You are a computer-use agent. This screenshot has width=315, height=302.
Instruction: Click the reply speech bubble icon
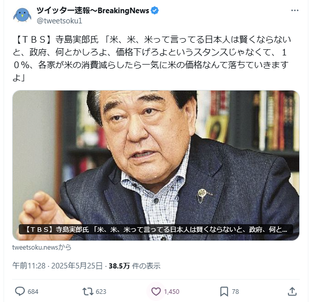click(x=20, y=291)
